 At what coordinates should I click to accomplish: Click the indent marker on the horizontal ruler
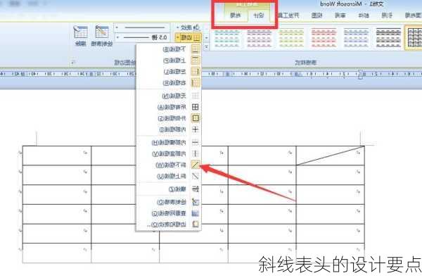[360, 74]
